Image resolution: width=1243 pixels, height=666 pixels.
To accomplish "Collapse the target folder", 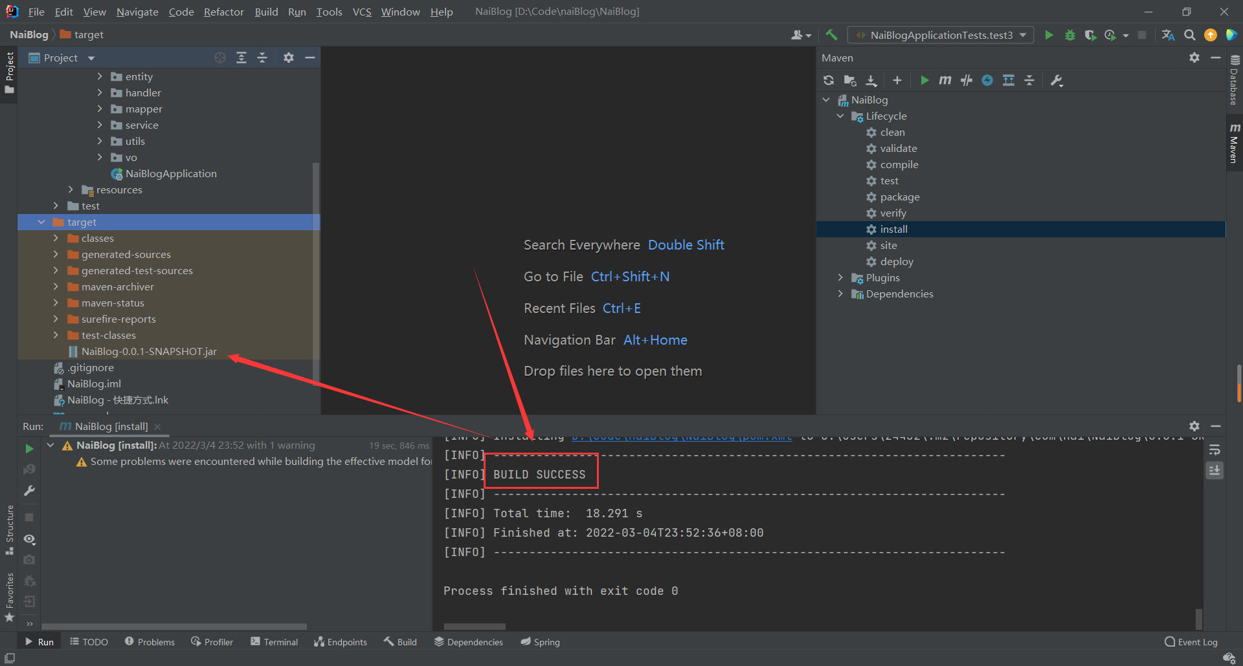I will pos(41,222).
